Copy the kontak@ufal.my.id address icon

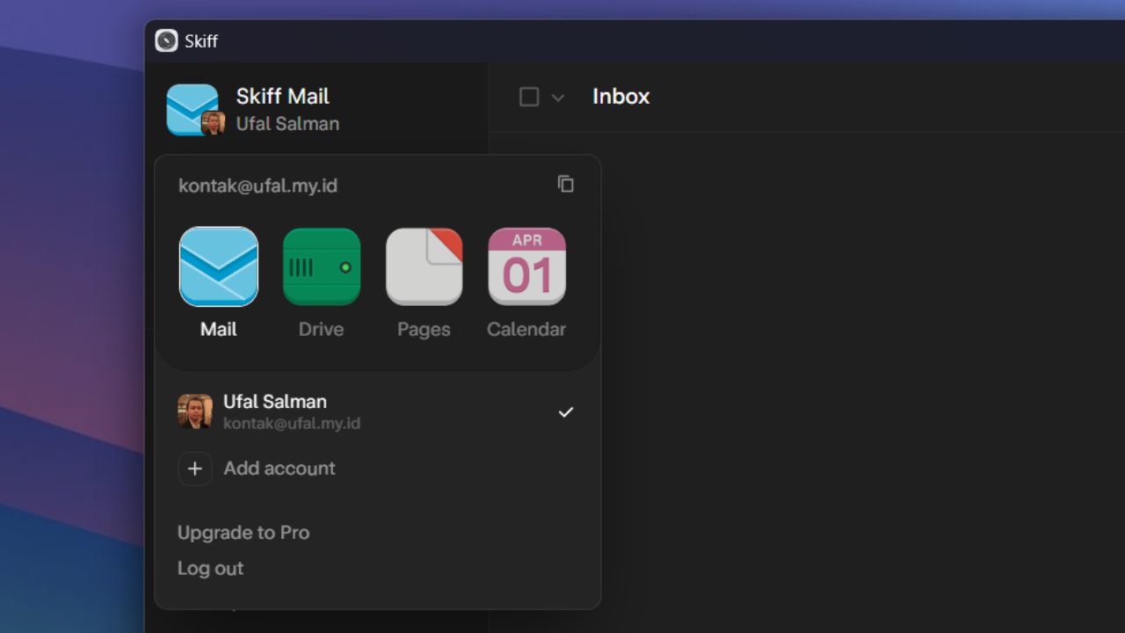coord(566,184)
